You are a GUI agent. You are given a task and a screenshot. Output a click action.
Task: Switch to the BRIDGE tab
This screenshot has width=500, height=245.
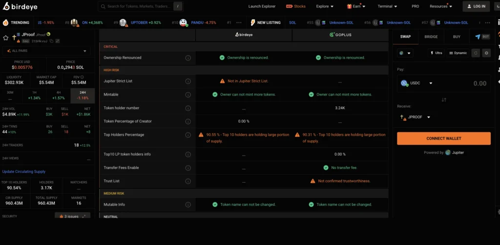[431, 37]
